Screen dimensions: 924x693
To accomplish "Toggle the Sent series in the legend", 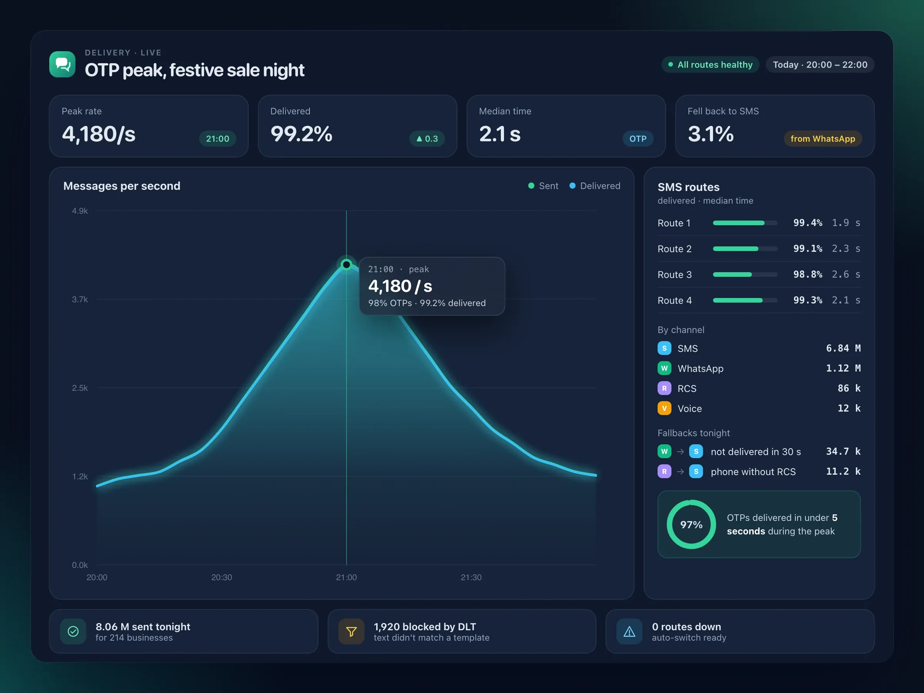I will pyautogui.click(x=543, y=186).
